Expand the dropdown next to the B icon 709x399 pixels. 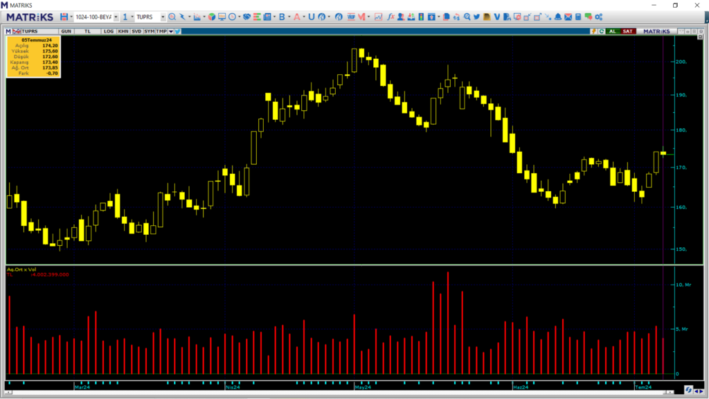coord(289,17)
